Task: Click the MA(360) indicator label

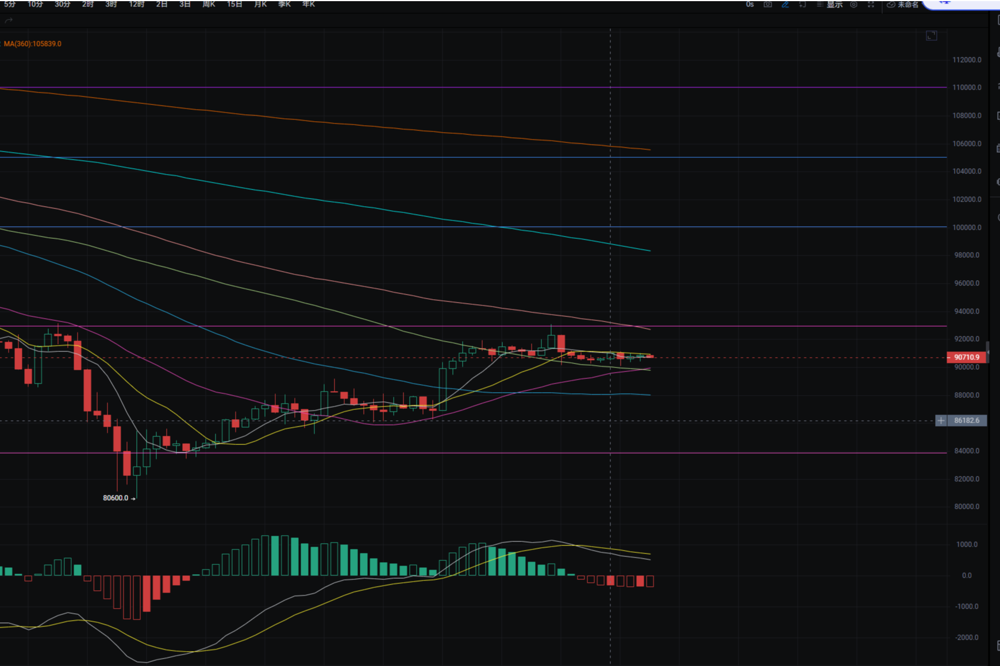Action: click(32, 44)
